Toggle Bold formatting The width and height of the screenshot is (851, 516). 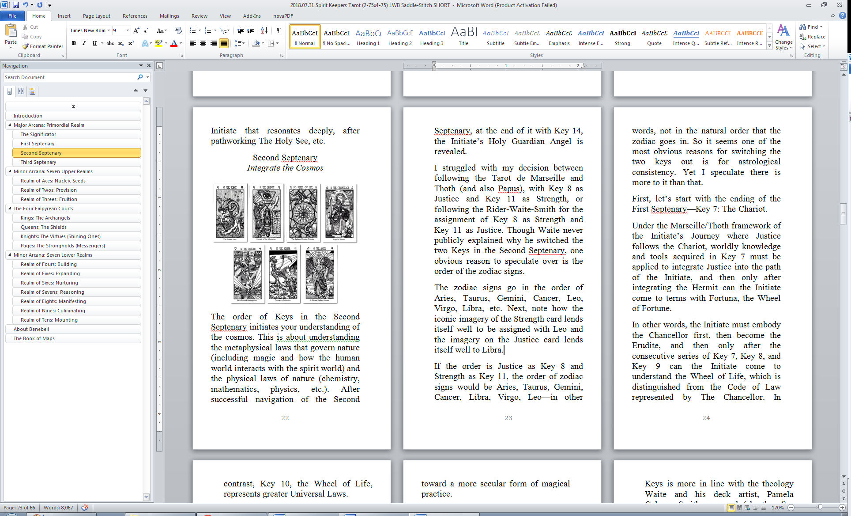click(x=74, y=43)
